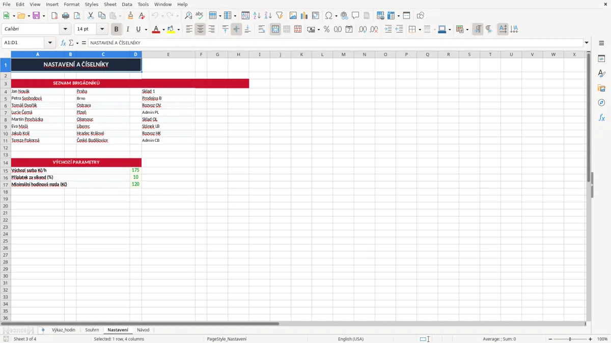Click the Save document icon
Image resolution: width=611 pixels, height=343 pixels.
pyautogui.click(x=36, y=16)
